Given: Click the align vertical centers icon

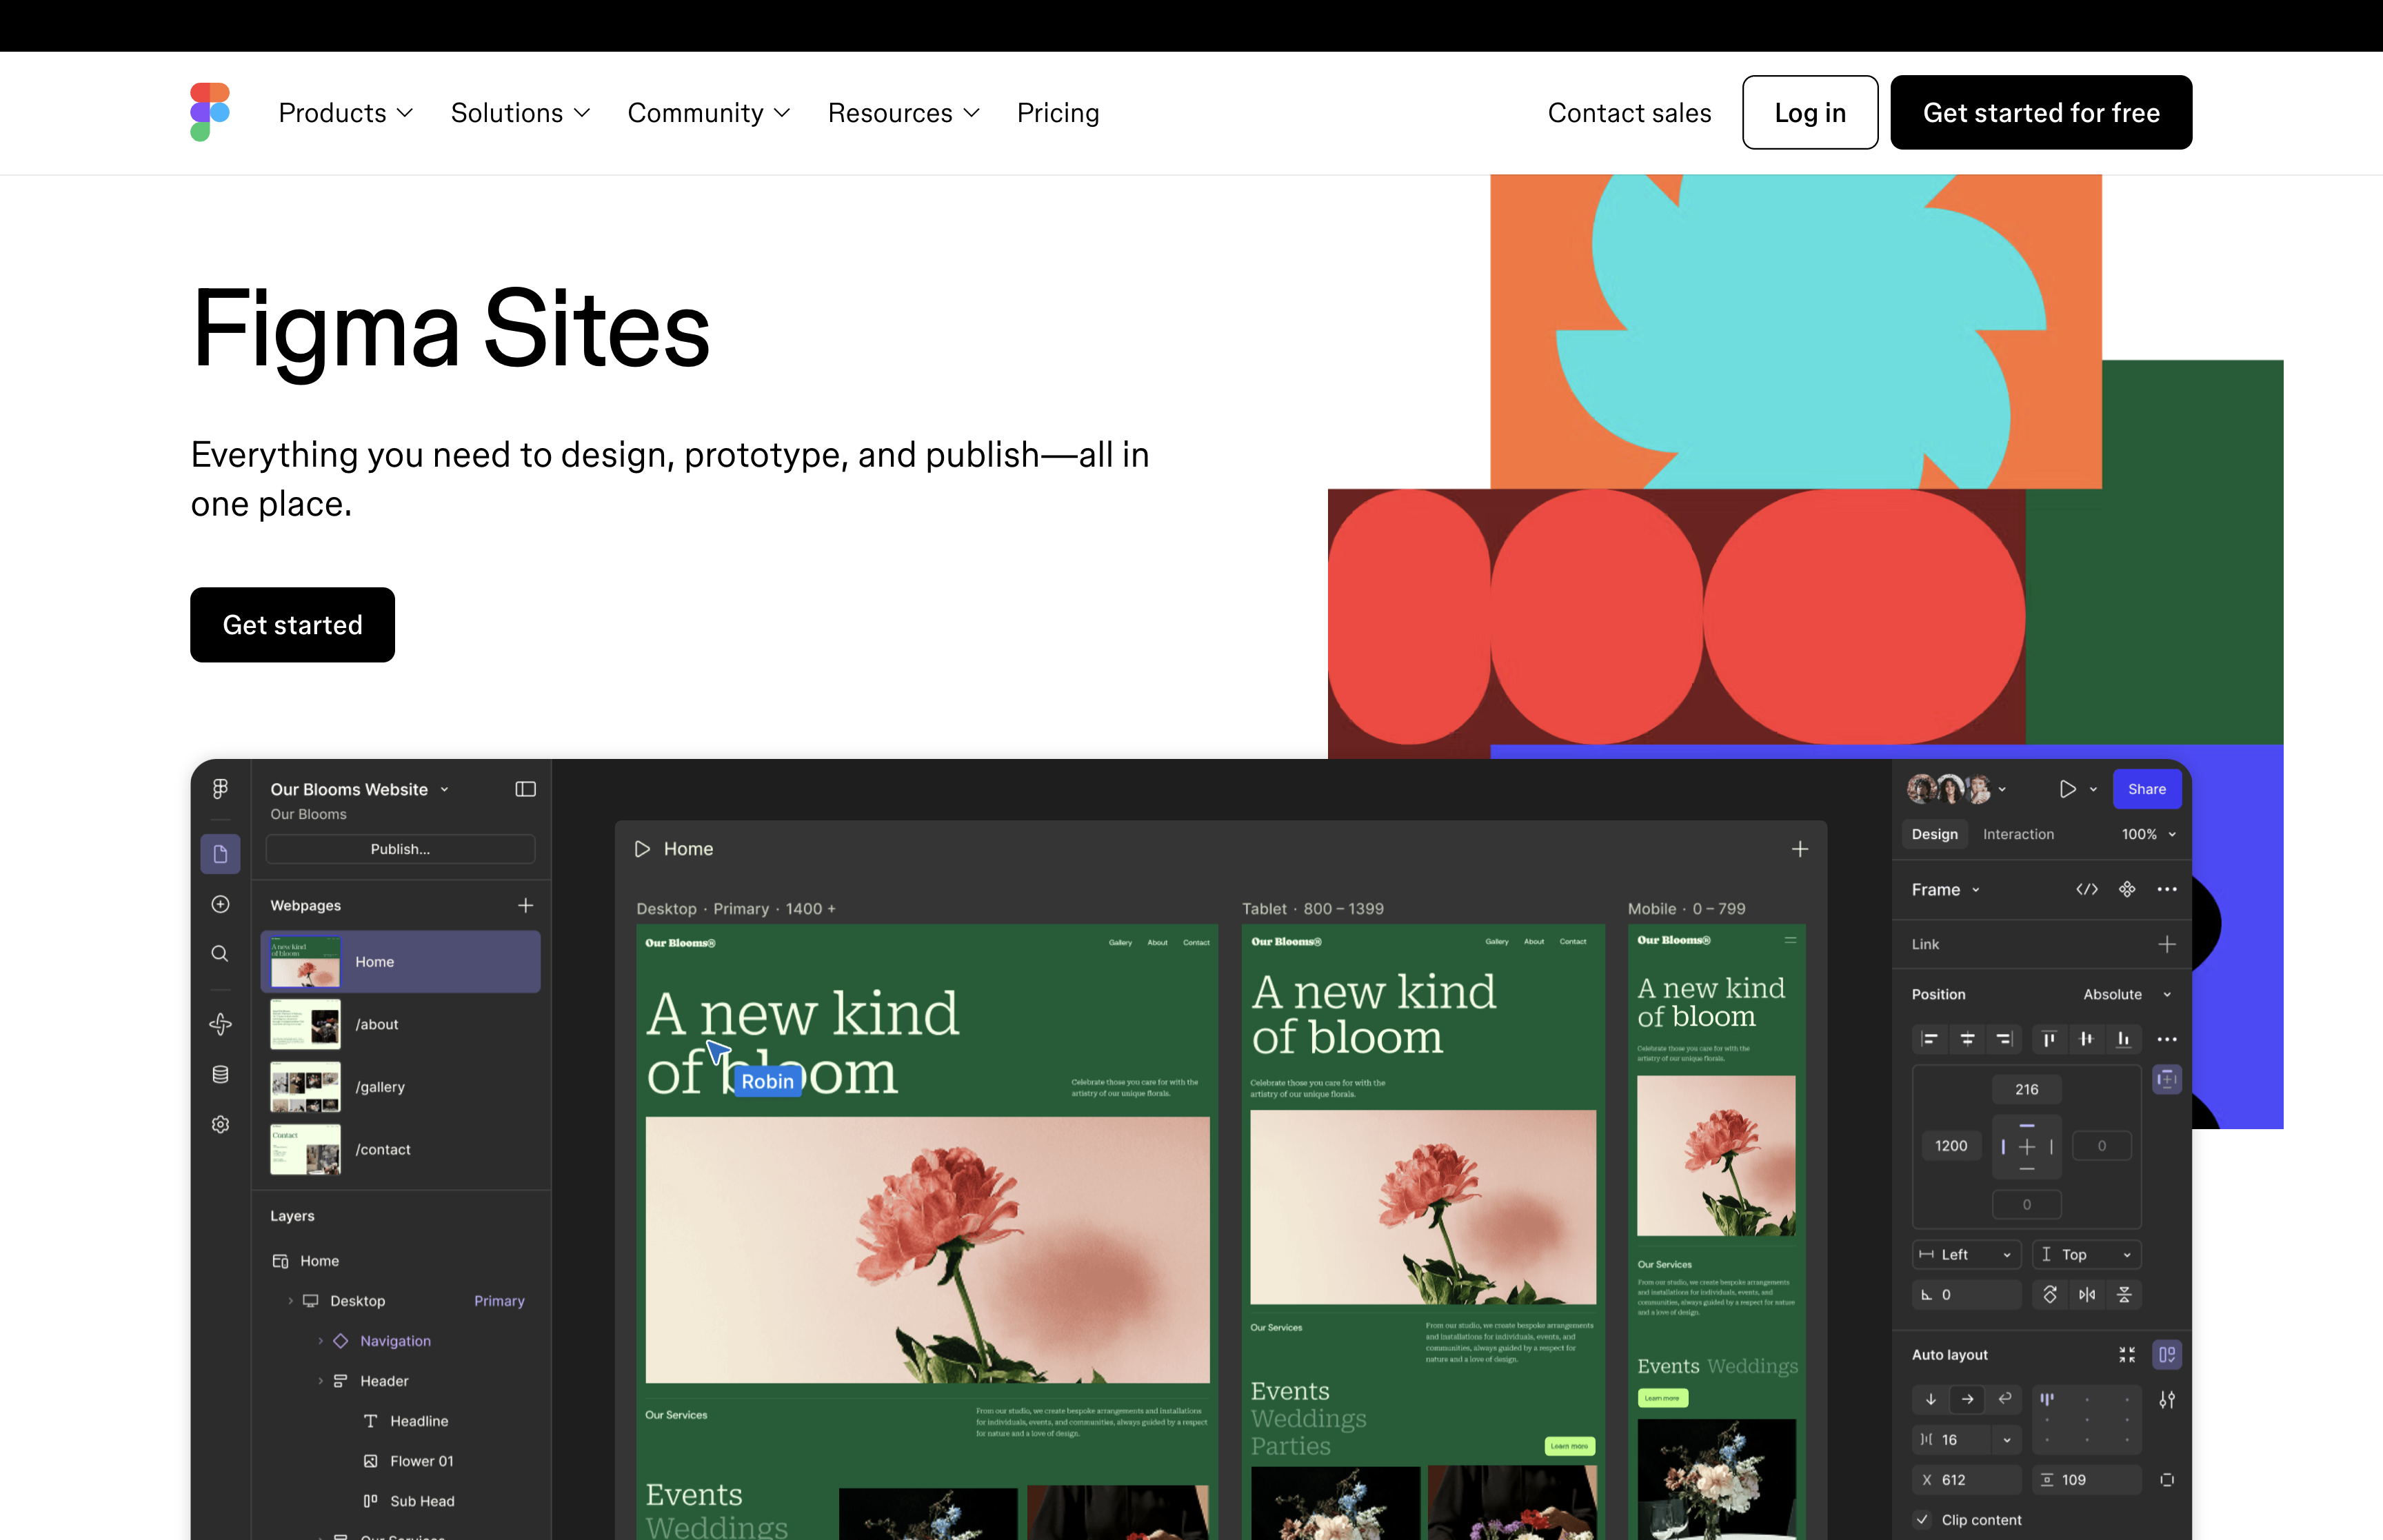Looking at the screenshot, I should point(2086,1039).
